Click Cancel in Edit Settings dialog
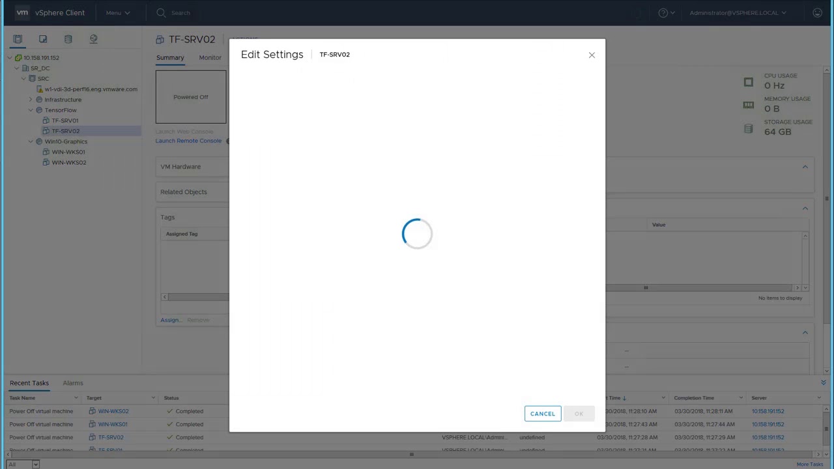 [x=543, y=414]
